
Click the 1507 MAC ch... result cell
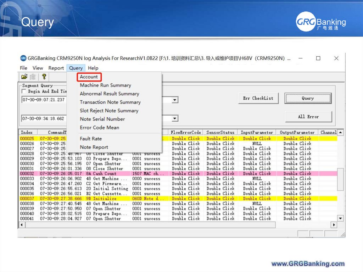click(148, 173)
